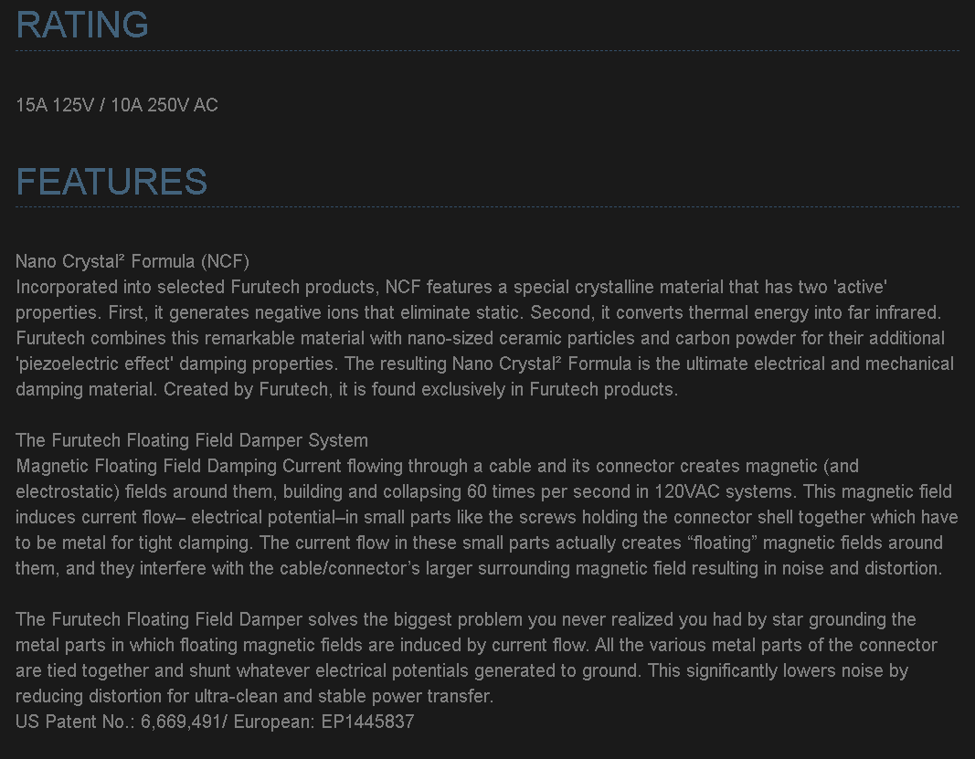
Task: Click the line starting 'reducing distortion for ultra-clean'
Action: pyautogui.click(x=254, y=696)
